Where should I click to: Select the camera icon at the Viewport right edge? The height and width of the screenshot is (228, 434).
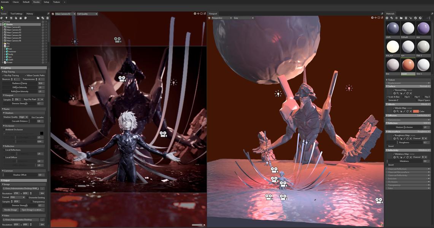click(x=379, y=201)
